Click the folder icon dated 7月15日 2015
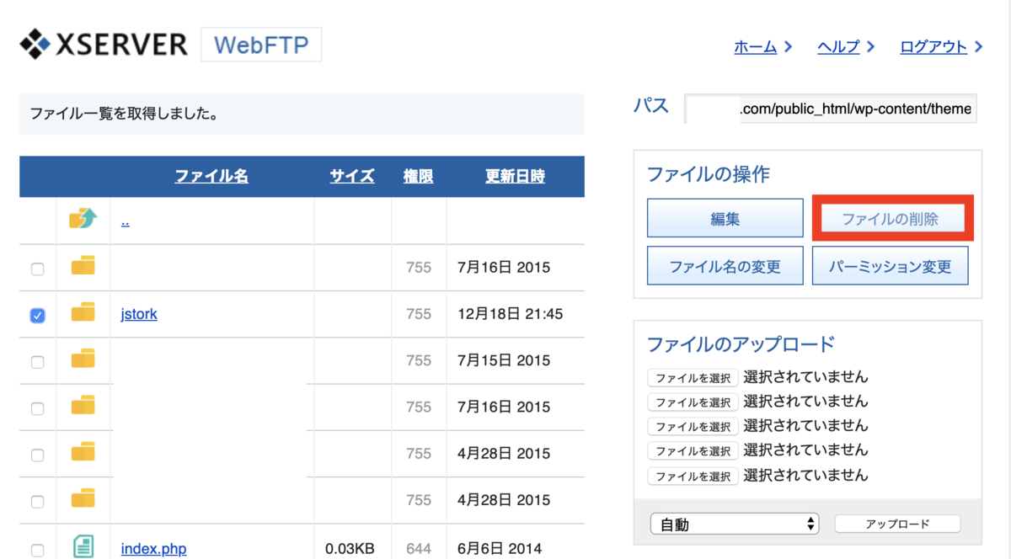Screen dimensions: 1011x559 point(83,359)
